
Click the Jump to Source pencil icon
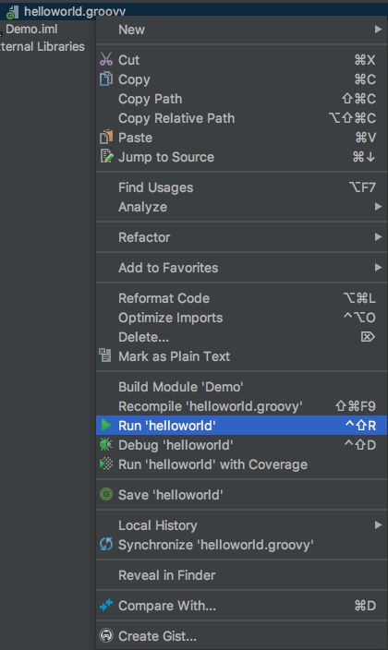(106, 157)
